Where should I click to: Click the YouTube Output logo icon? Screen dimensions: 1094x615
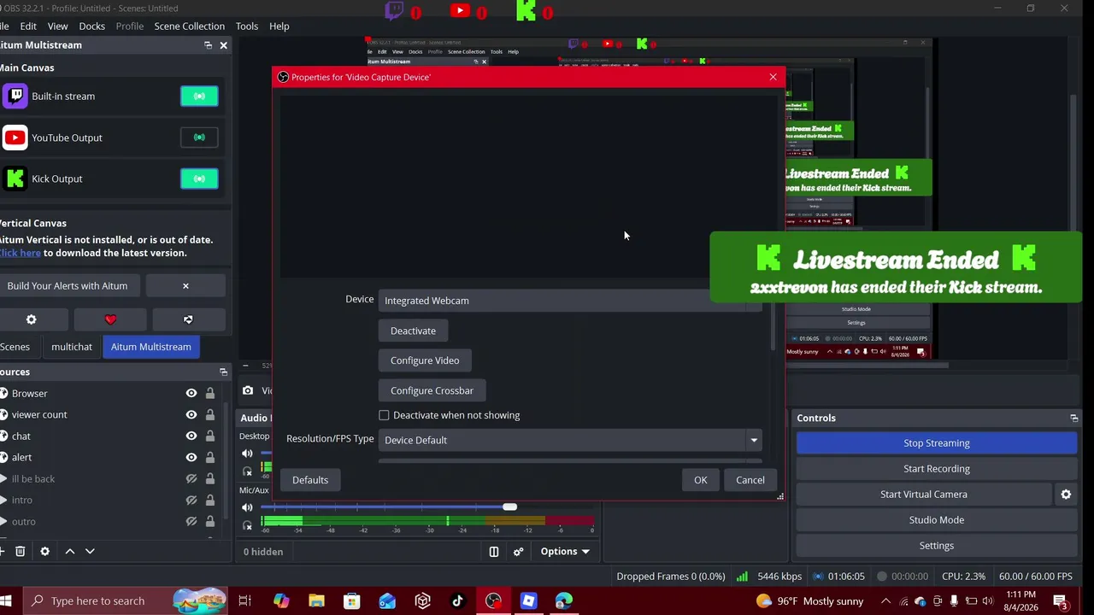[x=15, y=138]
